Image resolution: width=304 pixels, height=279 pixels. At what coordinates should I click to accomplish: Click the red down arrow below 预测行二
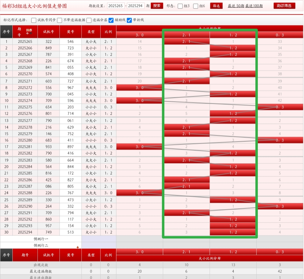click(78, 247)
